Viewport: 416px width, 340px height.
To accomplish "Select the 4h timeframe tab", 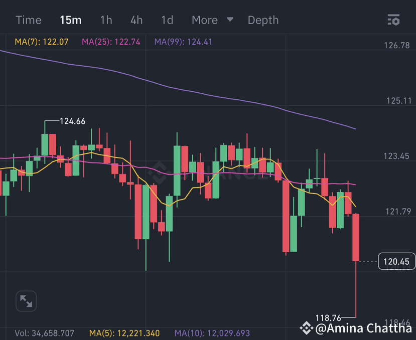I will 136,20.
